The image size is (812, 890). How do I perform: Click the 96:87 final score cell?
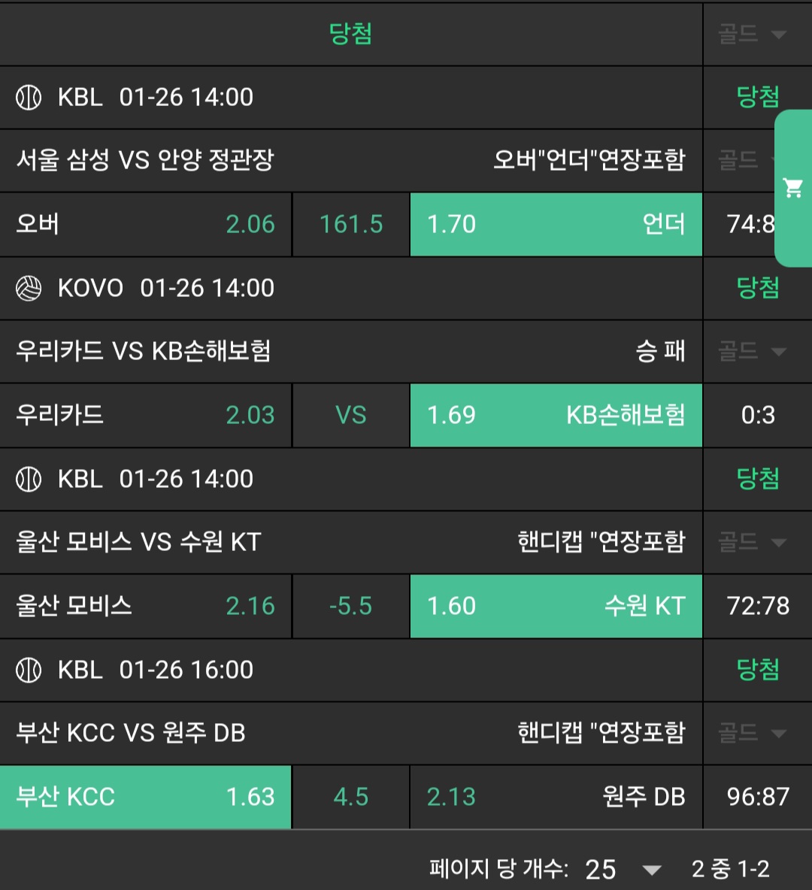(757, 797)
